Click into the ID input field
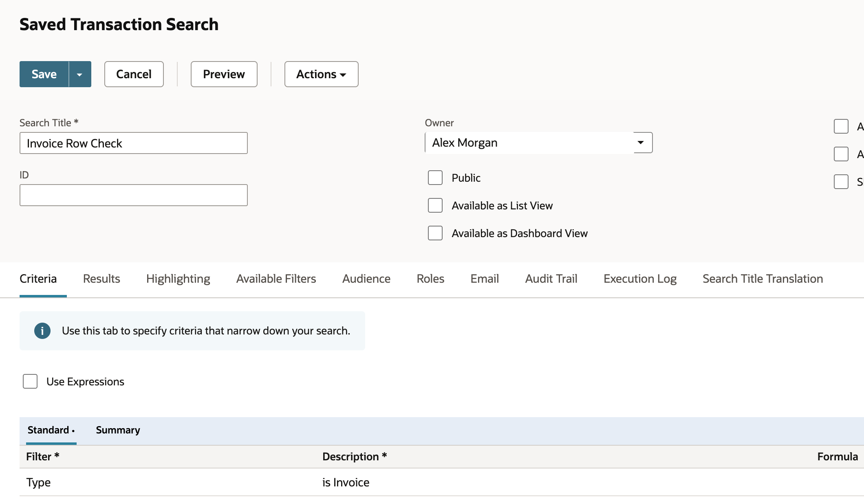 point(134,195)
